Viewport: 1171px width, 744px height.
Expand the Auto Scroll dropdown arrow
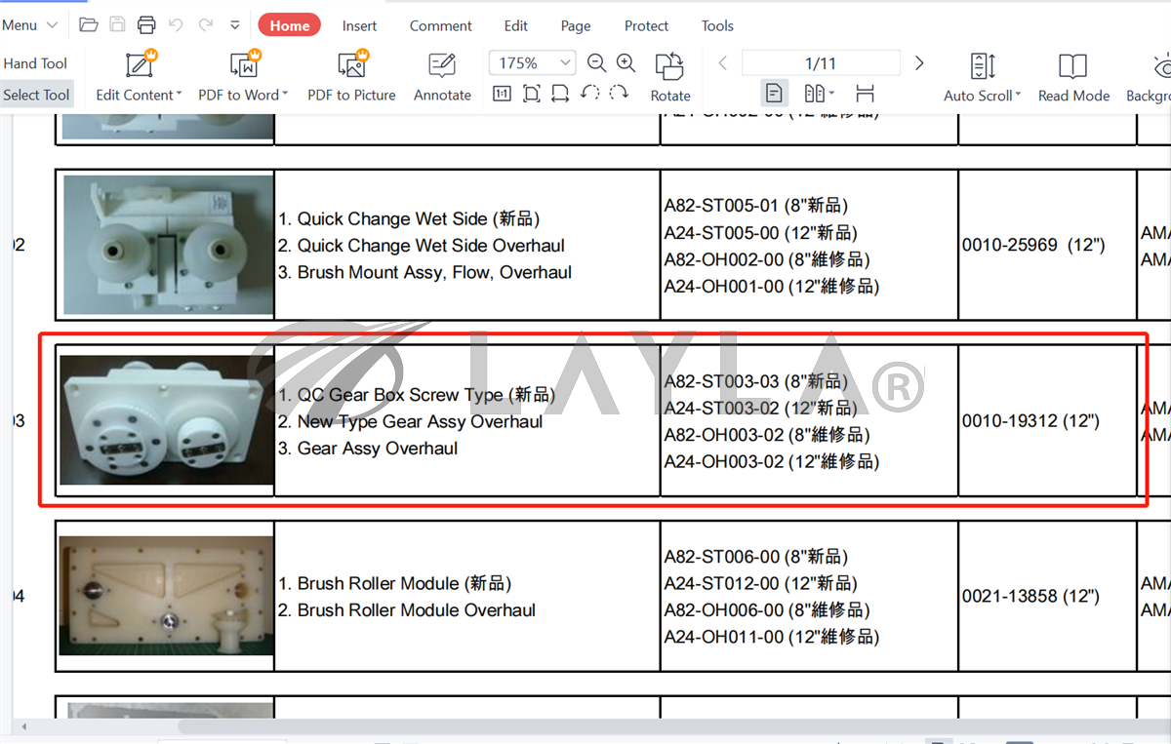[1018, 96]
